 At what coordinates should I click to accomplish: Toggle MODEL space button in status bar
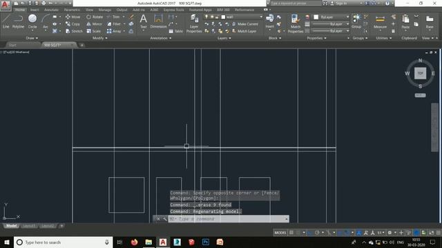[x=280, y=233]
